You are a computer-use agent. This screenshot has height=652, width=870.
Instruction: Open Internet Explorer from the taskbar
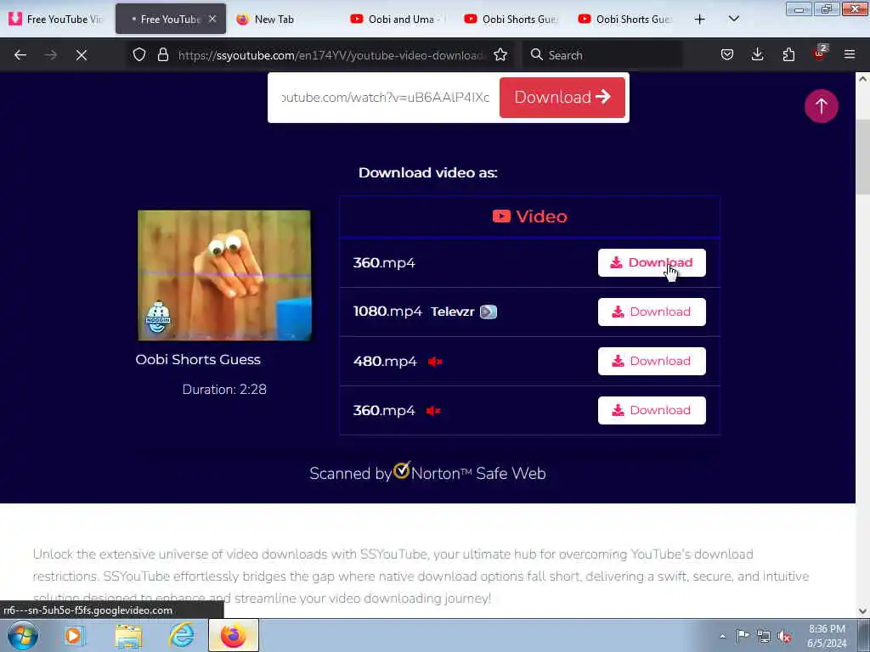[x=182, y=635]
